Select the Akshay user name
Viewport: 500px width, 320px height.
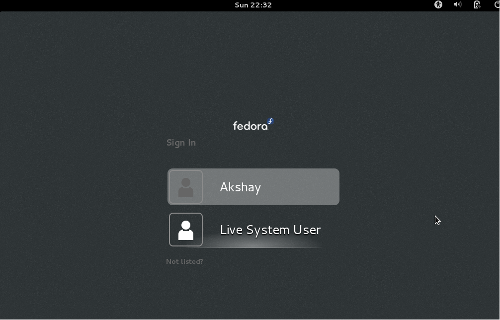(x=241, y=187)
